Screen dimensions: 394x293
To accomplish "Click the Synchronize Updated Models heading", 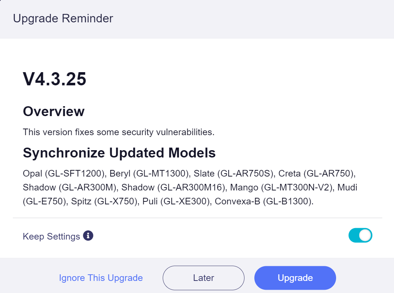I will [119, 153].
